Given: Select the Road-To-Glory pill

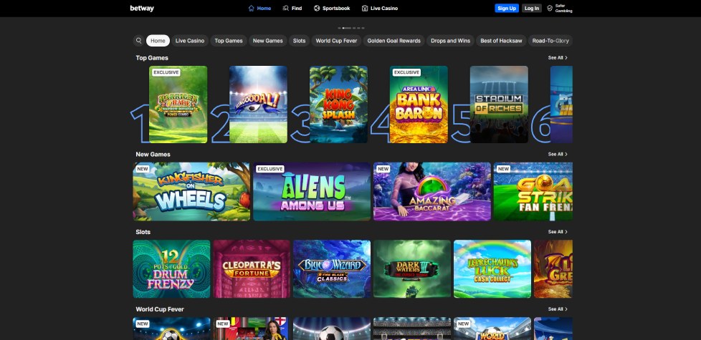Looking at the screenshot, I should [x=550, y=41].
